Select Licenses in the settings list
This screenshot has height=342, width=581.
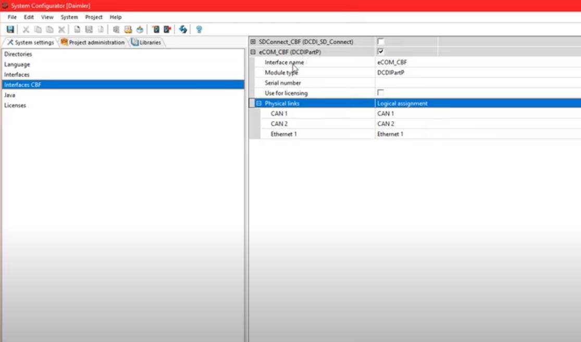pos(15,105)
